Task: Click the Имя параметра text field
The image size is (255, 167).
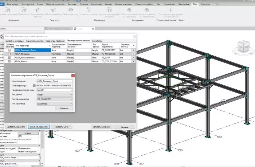Action: 55,81
